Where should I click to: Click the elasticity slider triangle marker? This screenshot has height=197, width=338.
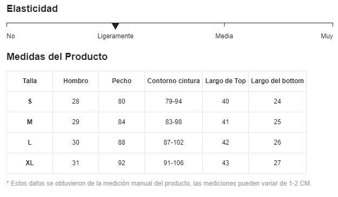116,26
